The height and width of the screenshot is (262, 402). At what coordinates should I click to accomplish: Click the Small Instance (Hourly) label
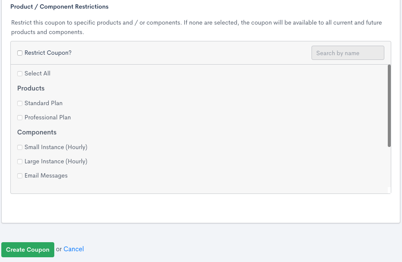[56, 147]
